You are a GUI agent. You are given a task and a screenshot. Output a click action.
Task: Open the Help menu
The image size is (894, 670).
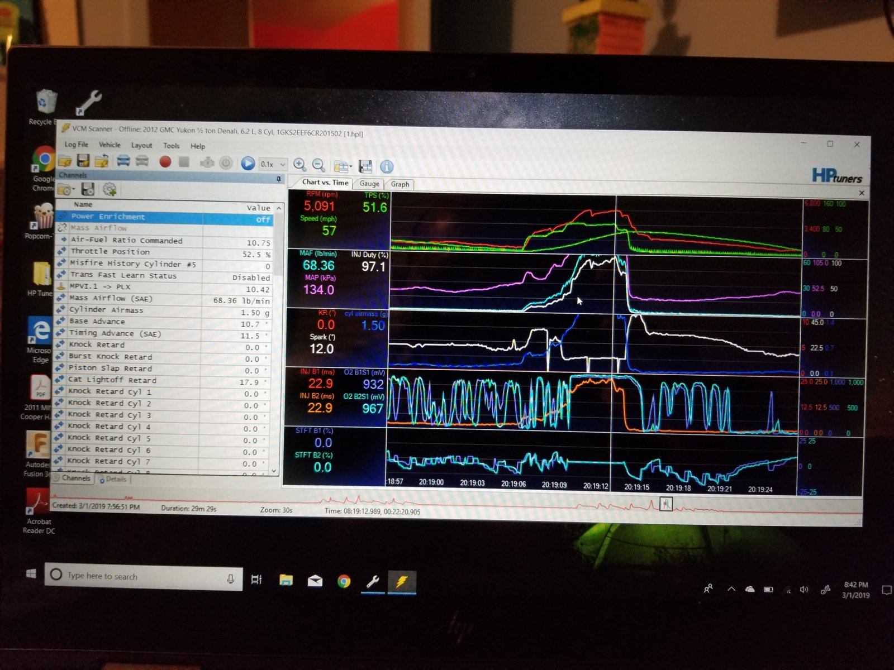198,146
